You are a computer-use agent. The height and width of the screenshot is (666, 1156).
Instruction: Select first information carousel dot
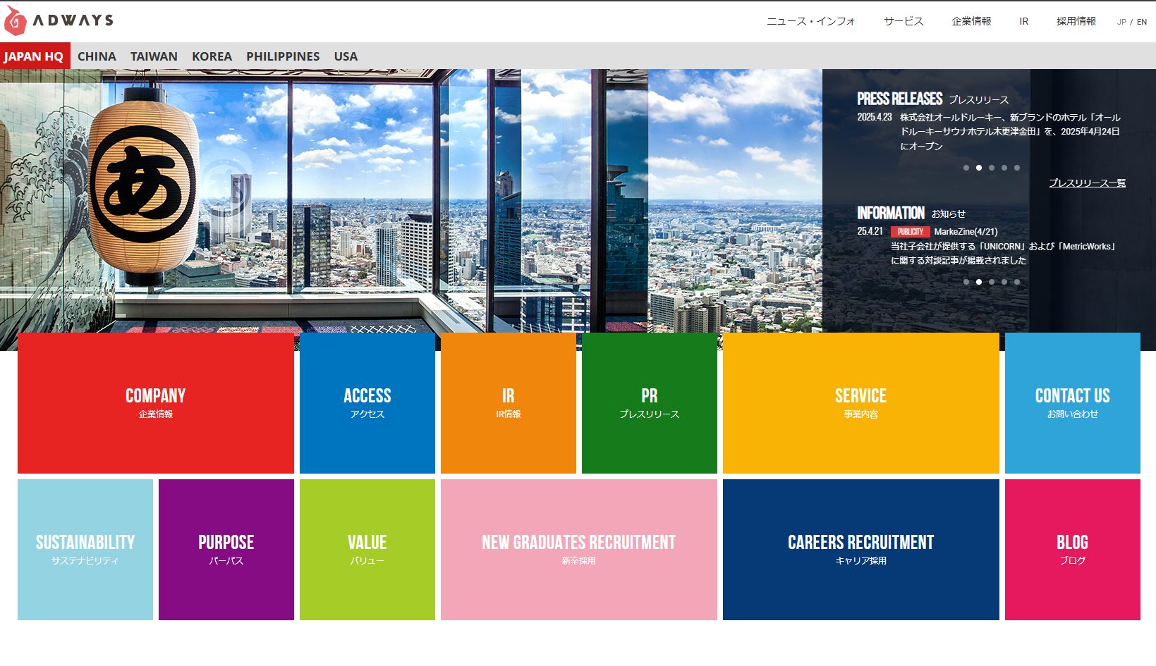[x=966, y=282]
